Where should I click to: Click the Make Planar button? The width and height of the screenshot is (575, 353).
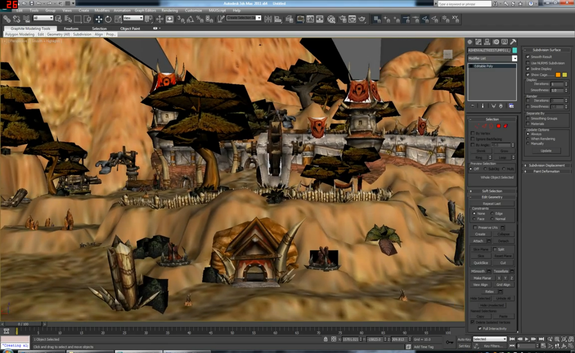click(482, 278)
